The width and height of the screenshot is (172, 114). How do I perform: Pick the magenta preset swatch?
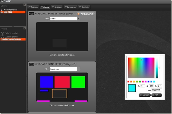pyautogui.click(x=146, y=82)
